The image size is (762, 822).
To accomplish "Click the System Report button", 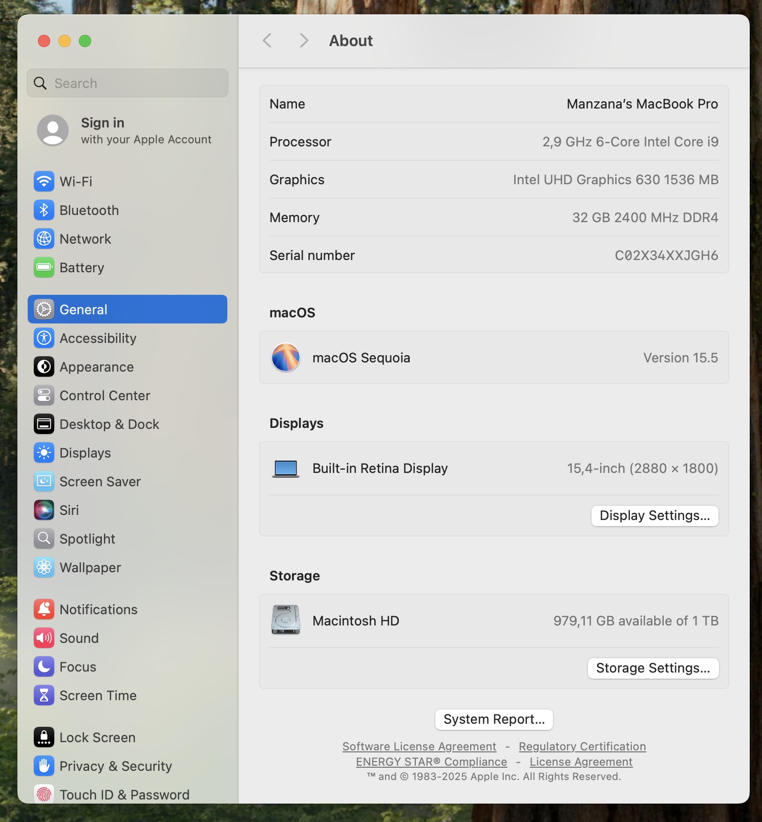I will [x=494, y=719].
